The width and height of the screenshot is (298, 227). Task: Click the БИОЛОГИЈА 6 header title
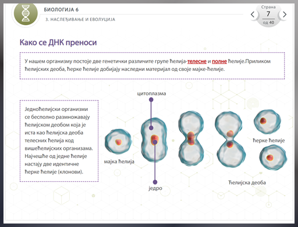tap(61, 10)
